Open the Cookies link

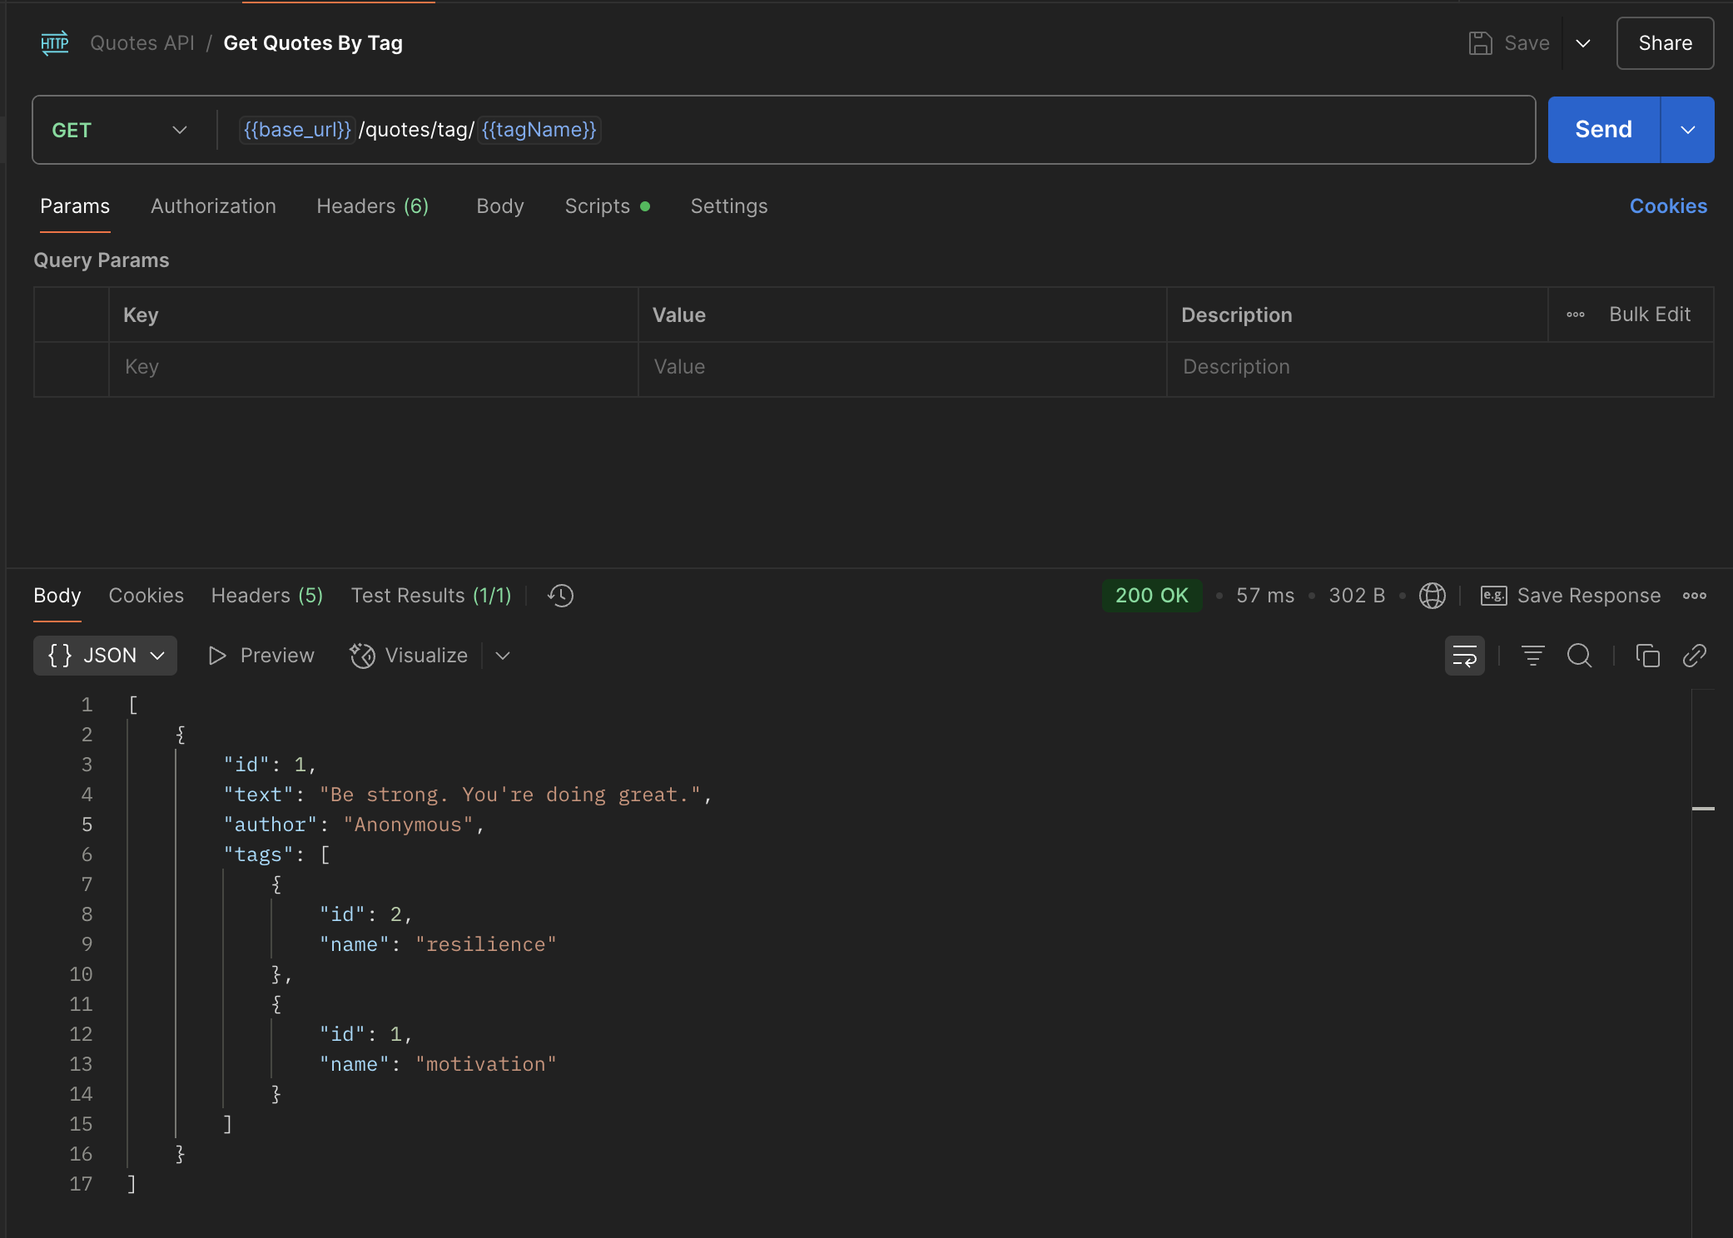tap(1668, 206)
